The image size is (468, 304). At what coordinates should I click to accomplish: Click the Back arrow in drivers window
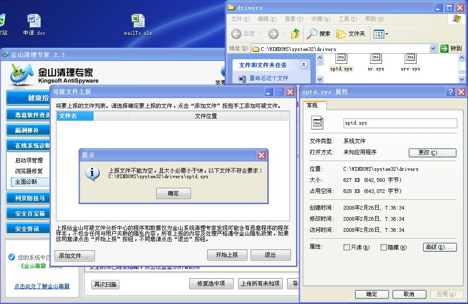[x=236, y=34]
